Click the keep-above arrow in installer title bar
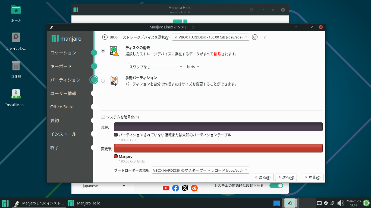The width and height of the screenshot is (371, 208). (x=296, y=27)
